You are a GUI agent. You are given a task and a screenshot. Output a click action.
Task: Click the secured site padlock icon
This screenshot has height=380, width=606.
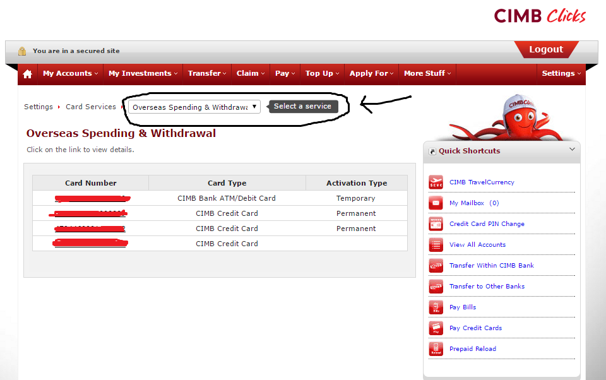[x=22, y=50]
